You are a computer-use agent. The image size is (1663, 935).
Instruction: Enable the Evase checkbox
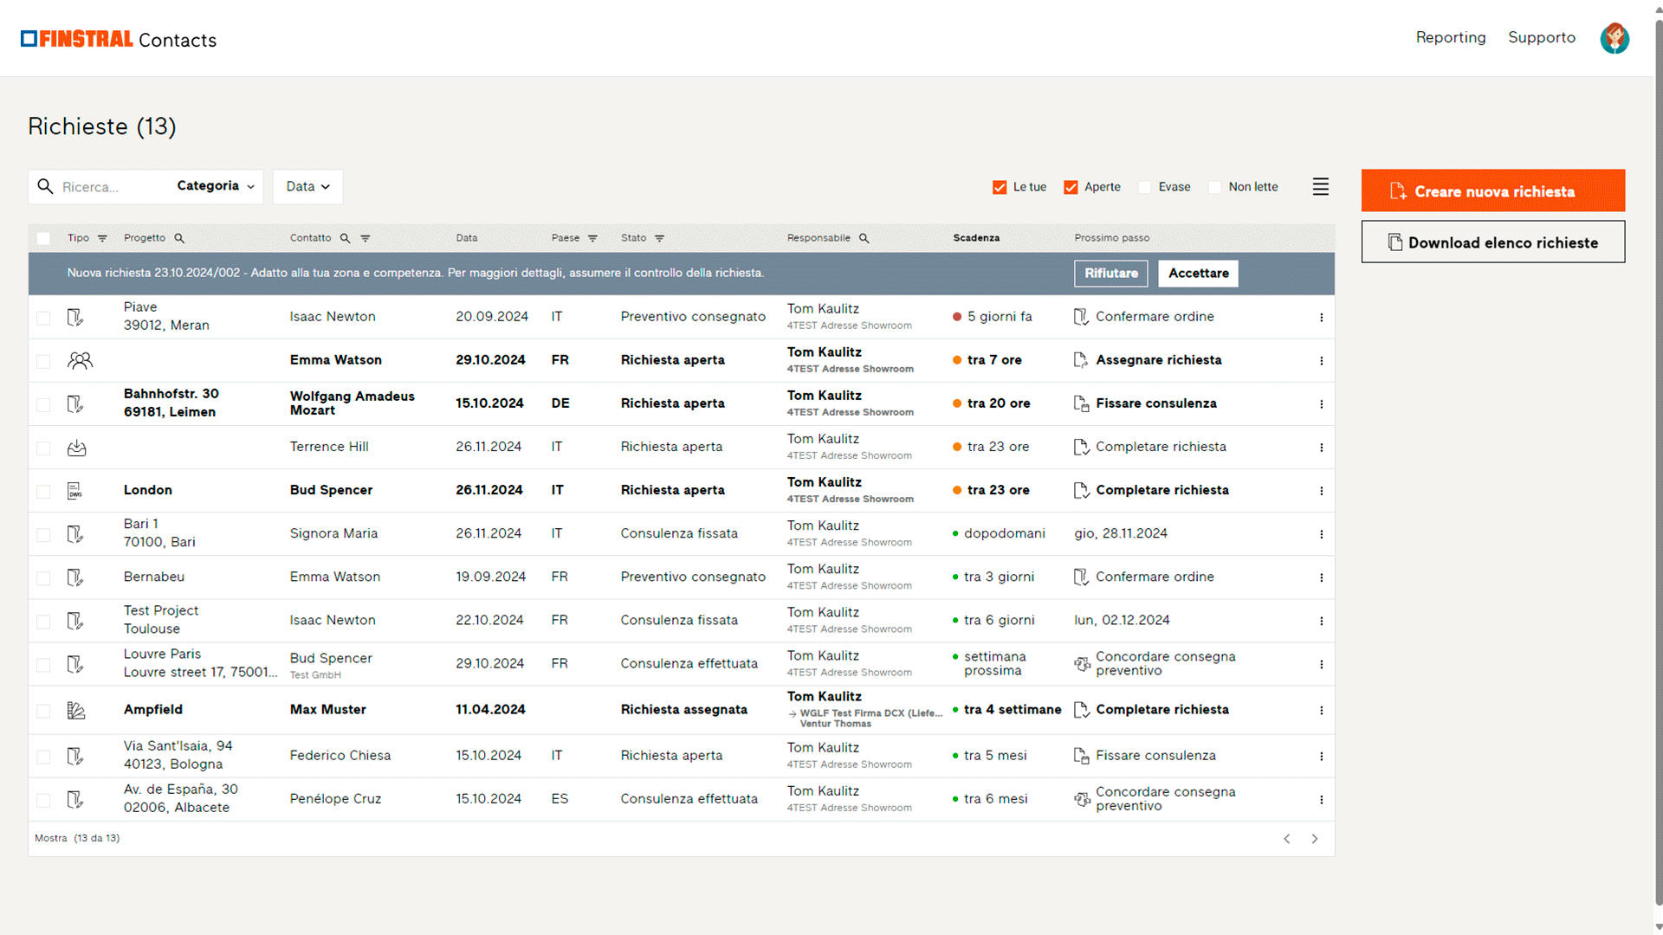(x=1144, y=187)
